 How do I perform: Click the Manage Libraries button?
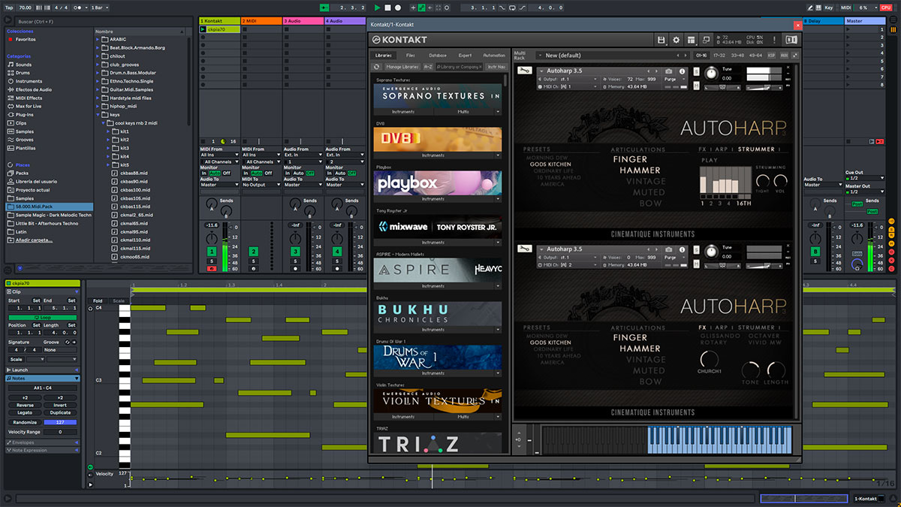402,67
